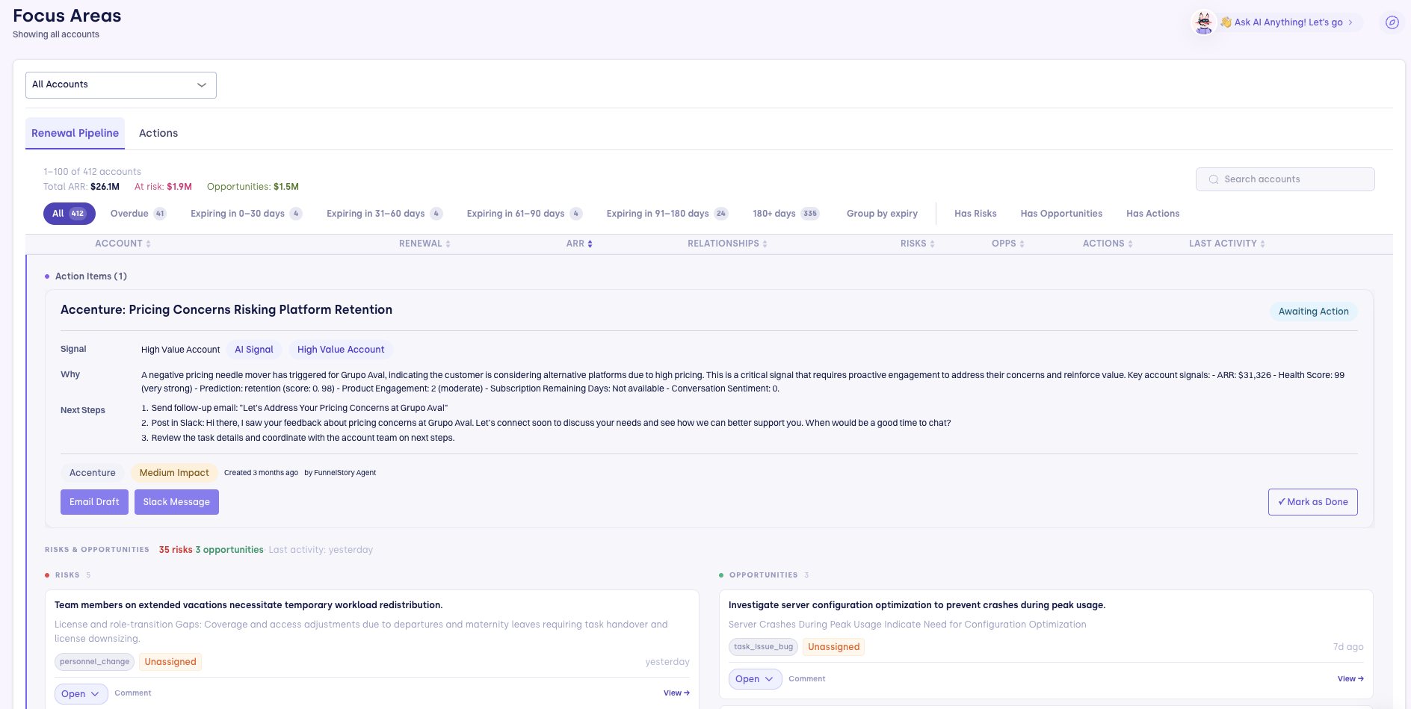The image size is (1411, 709).
Task: Click the 35 risks count text
Action: [x=176, y=550]
